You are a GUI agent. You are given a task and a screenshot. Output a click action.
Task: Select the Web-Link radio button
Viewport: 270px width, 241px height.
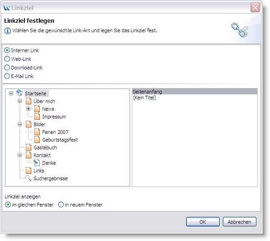coord(7,59)
